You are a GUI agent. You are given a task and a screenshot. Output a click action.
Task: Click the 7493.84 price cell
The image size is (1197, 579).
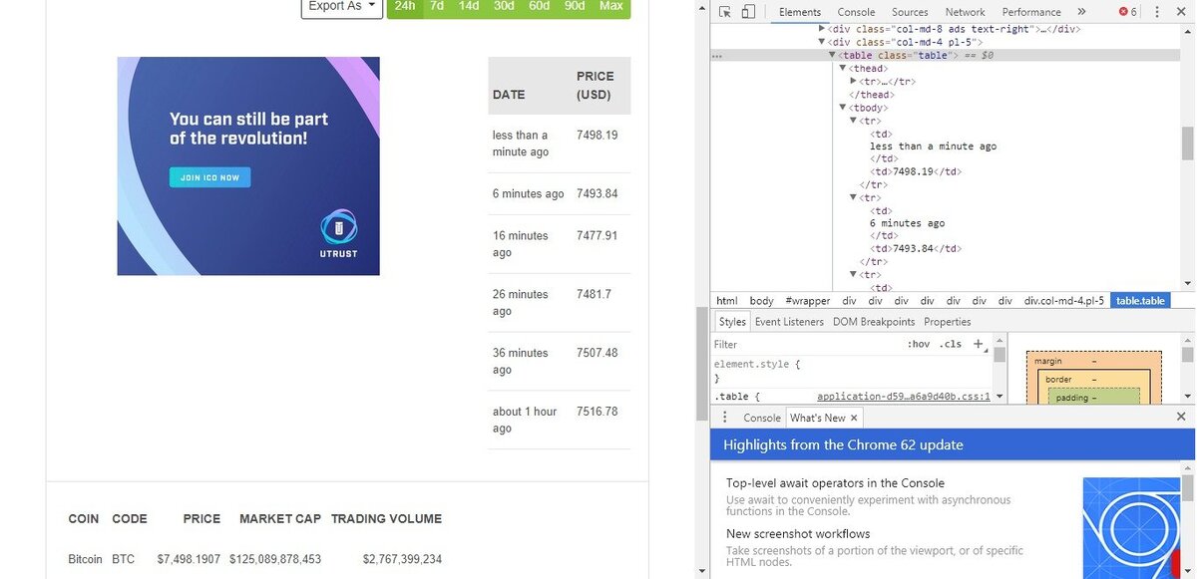pyautogui.click(x=598, y=193)
